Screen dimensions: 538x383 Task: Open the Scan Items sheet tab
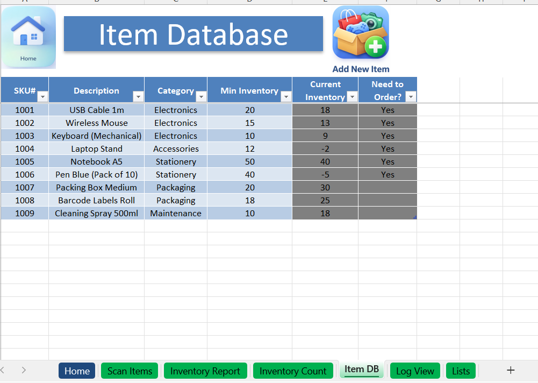pos(130,371)
